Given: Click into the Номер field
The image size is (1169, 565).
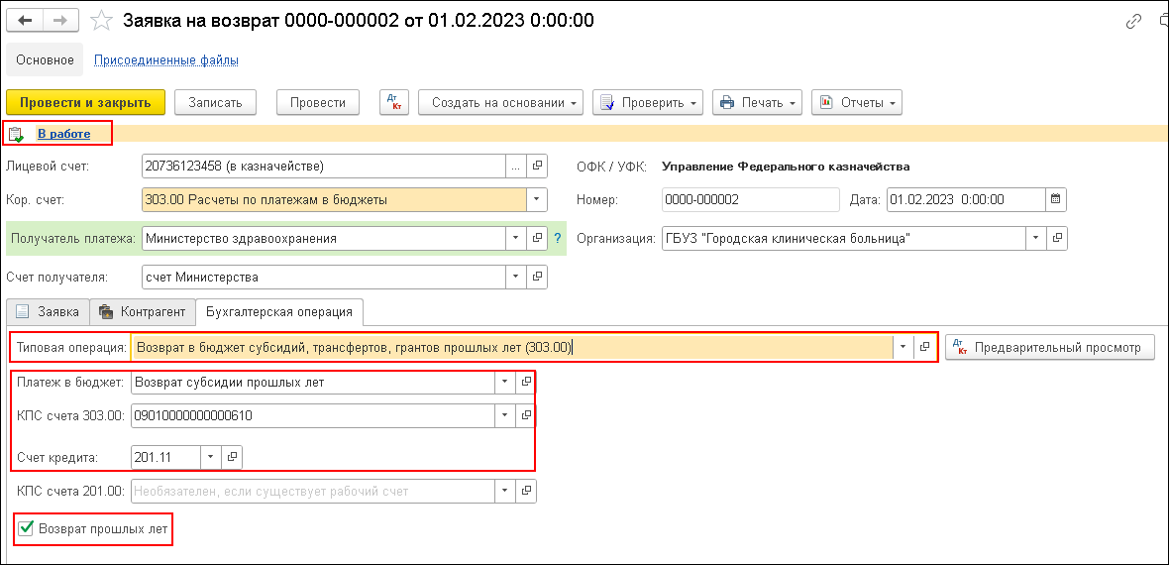Looking at the screenshot, I should 751,200.
